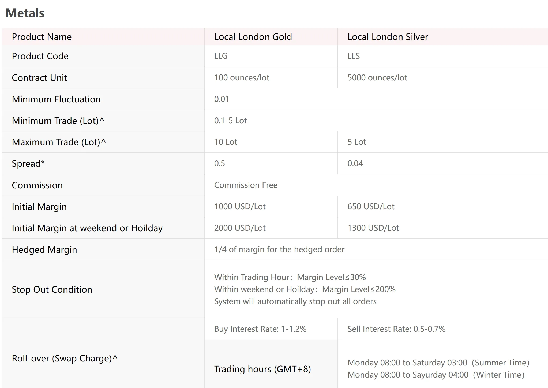The image size is (548, 388).
Task: Select the LLS product code cell
Action: coord(443,56)
